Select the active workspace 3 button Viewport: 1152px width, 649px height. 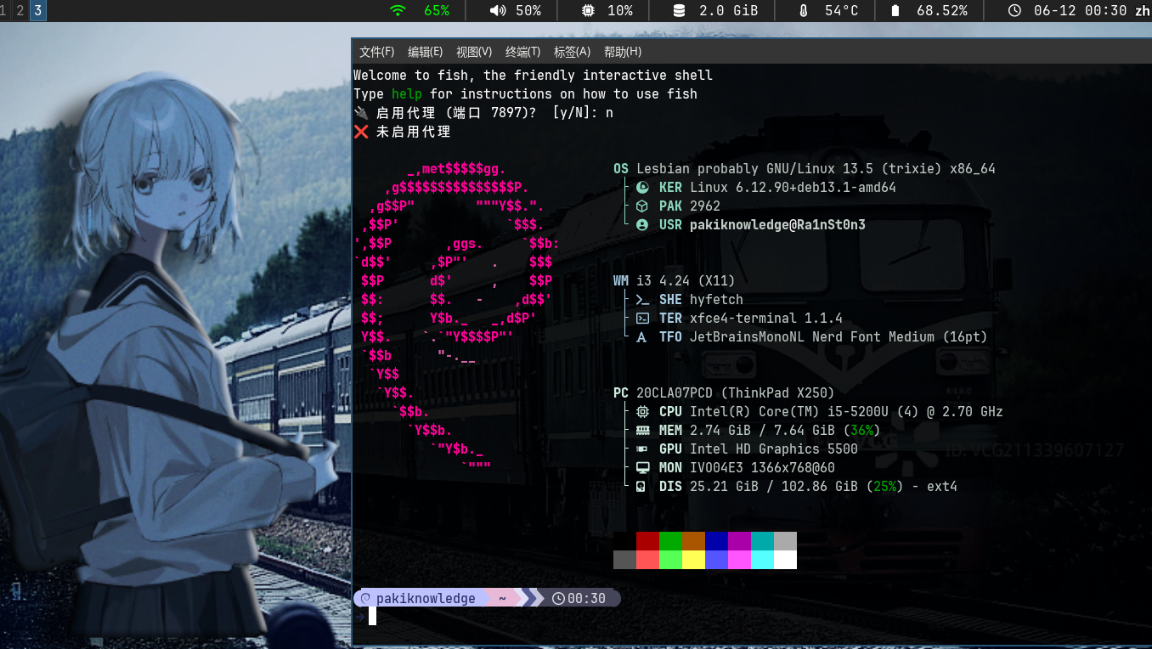pyautogui.click(x=38, y=10)
